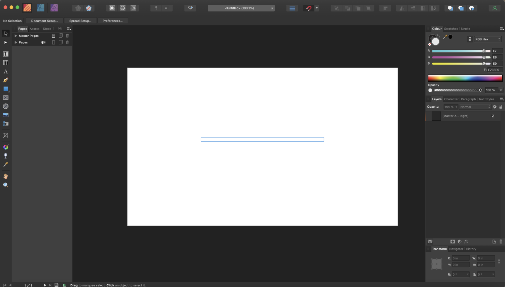Viewport: 505px width, 287px height.
Task: Switch to the Swatches tab
Action: coord(451,29)
